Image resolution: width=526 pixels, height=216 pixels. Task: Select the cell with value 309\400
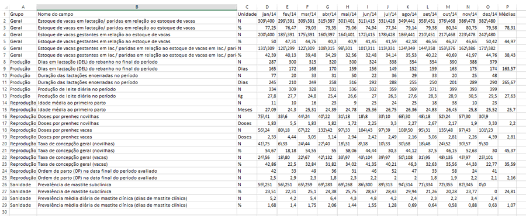(267, 21)
